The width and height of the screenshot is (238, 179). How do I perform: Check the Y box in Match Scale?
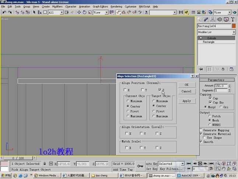click(x=141, y=148)
